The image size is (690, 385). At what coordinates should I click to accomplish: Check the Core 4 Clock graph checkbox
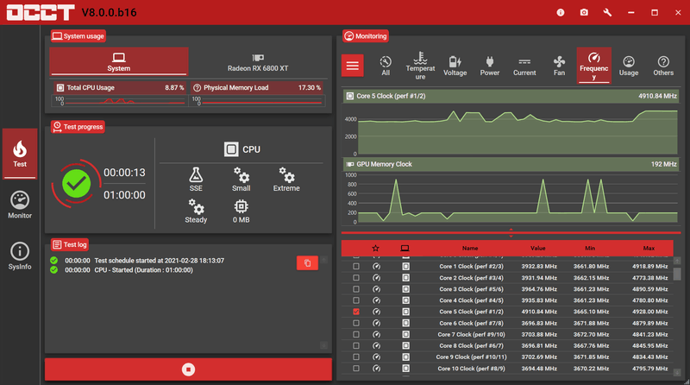tap(356, 300)
